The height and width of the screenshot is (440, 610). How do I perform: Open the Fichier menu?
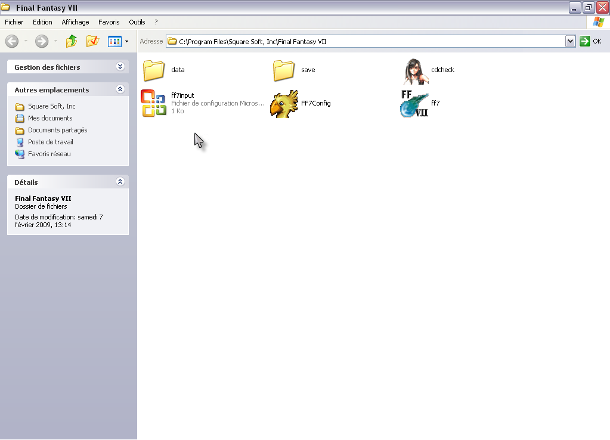point(14,22)
